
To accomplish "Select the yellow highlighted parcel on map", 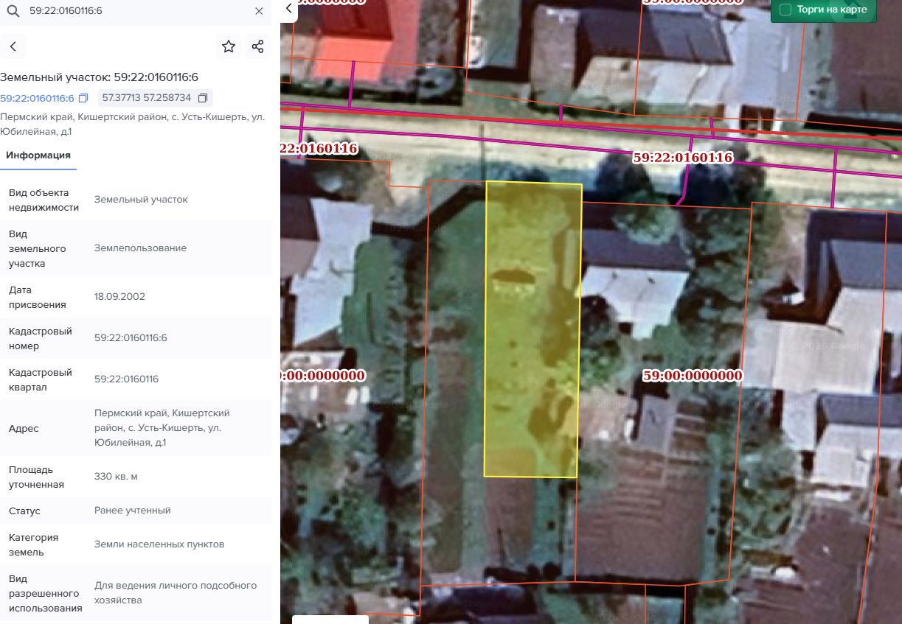I will (x=532, y=329).
